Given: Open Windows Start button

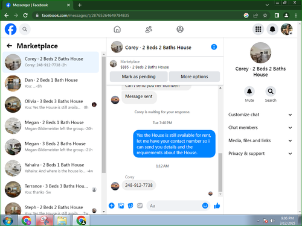Looking at the screenshot, I should click(x=8, y=221).
